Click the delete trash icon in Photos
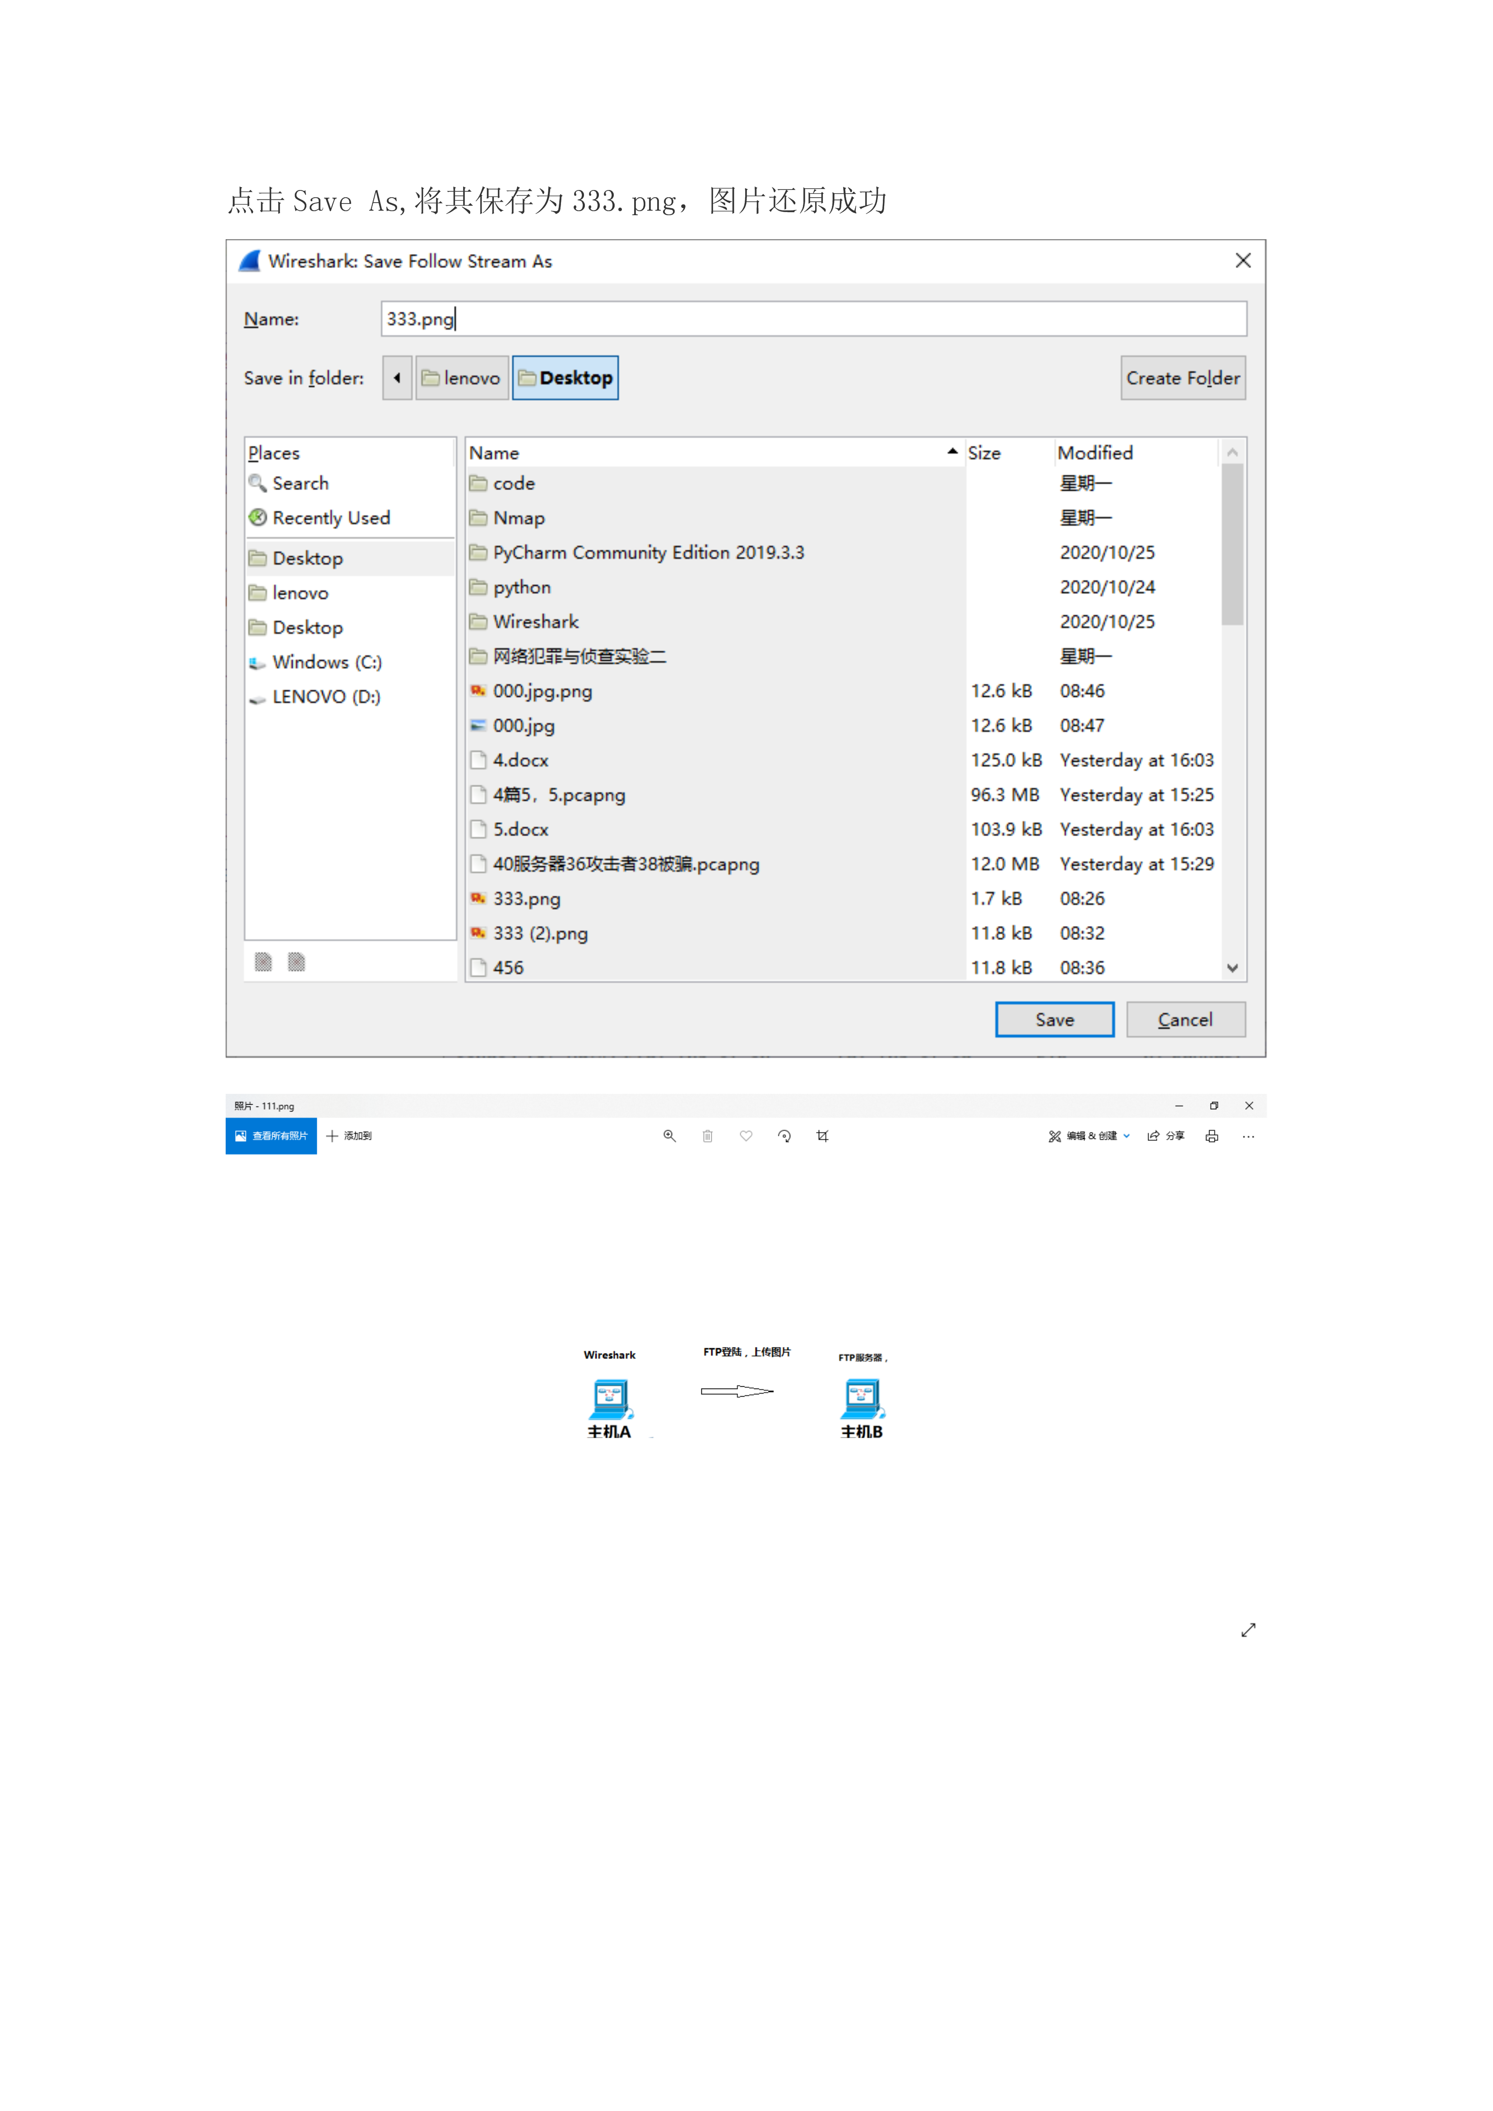Viewport: 1493px width, 2111px height. pyautogui.click(x=708, y=1136)
